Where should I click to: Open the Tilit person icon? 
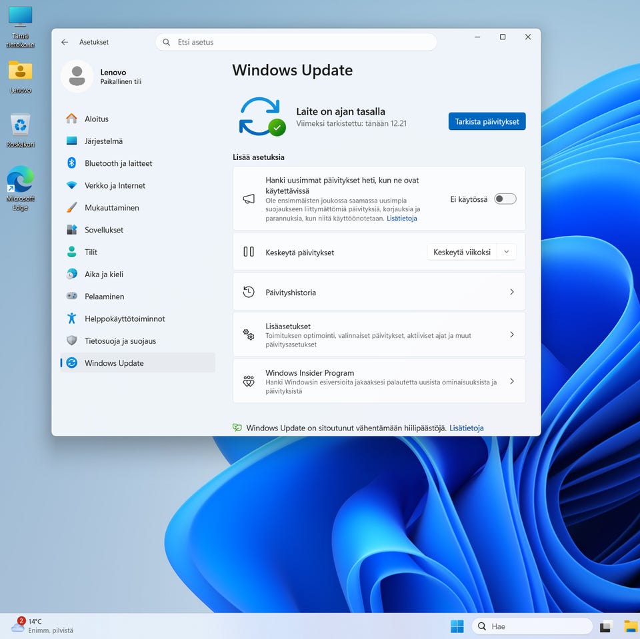coord(71,252)
